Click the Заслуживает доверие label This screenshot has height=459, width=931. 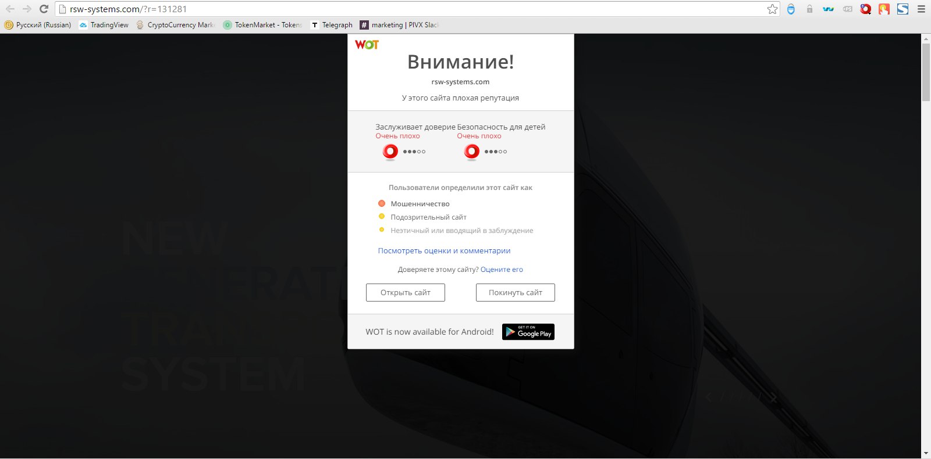415,127
